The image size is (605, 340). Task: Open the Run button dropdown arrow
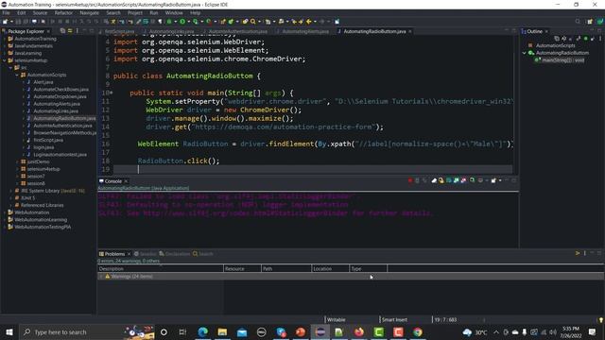[x=188, y=22]
